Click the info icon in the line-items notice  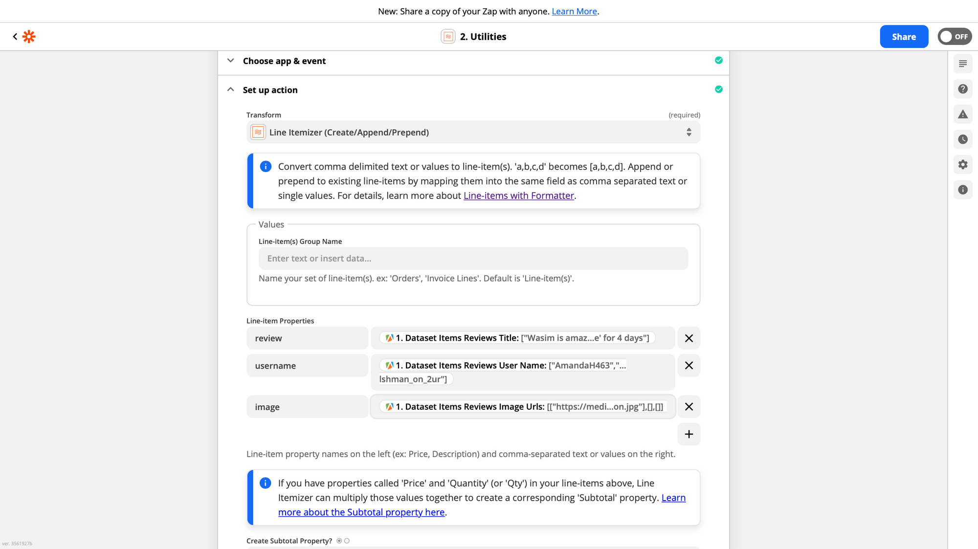[x=266, y=167]
